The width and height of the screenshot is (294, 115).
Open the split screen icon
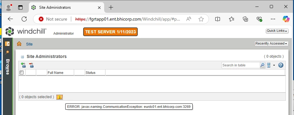pos(217,19)
